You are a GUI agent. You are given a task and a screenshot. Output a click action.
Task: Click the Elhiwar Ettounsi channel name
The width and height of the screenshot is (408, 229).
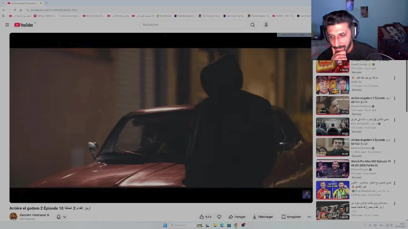click(x=360, y=170)
